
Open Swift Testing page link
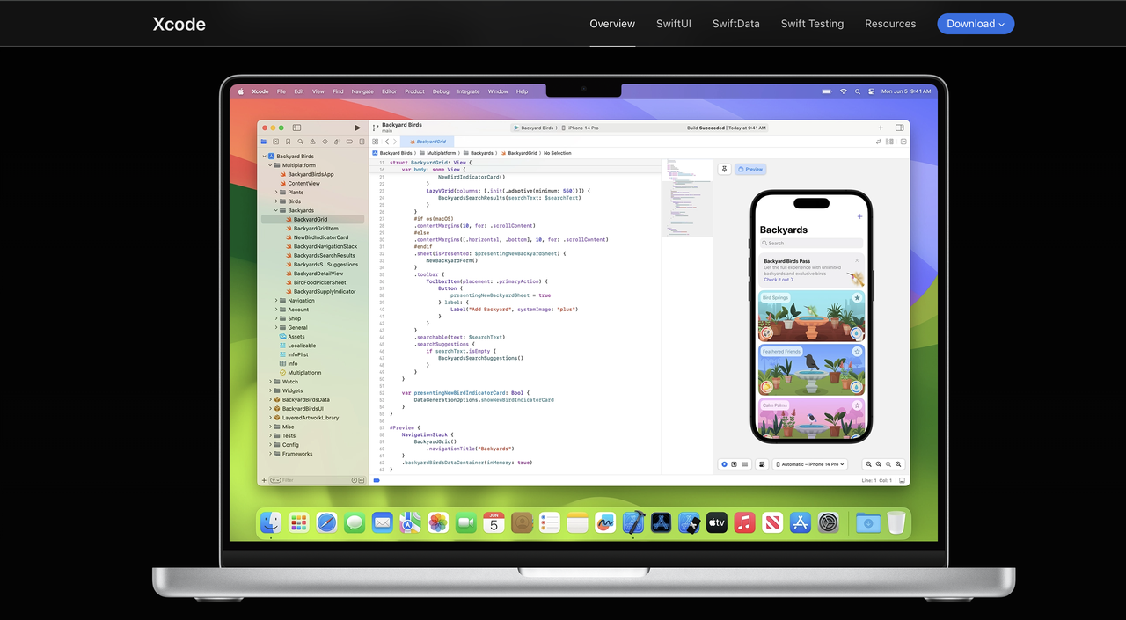click(x=812, y=24)
